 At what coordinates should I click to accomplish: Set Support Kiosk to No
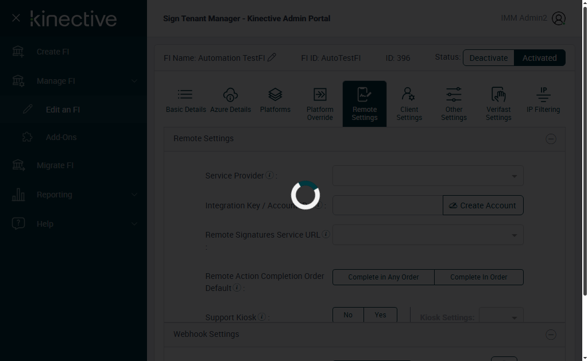click(348, 315)
